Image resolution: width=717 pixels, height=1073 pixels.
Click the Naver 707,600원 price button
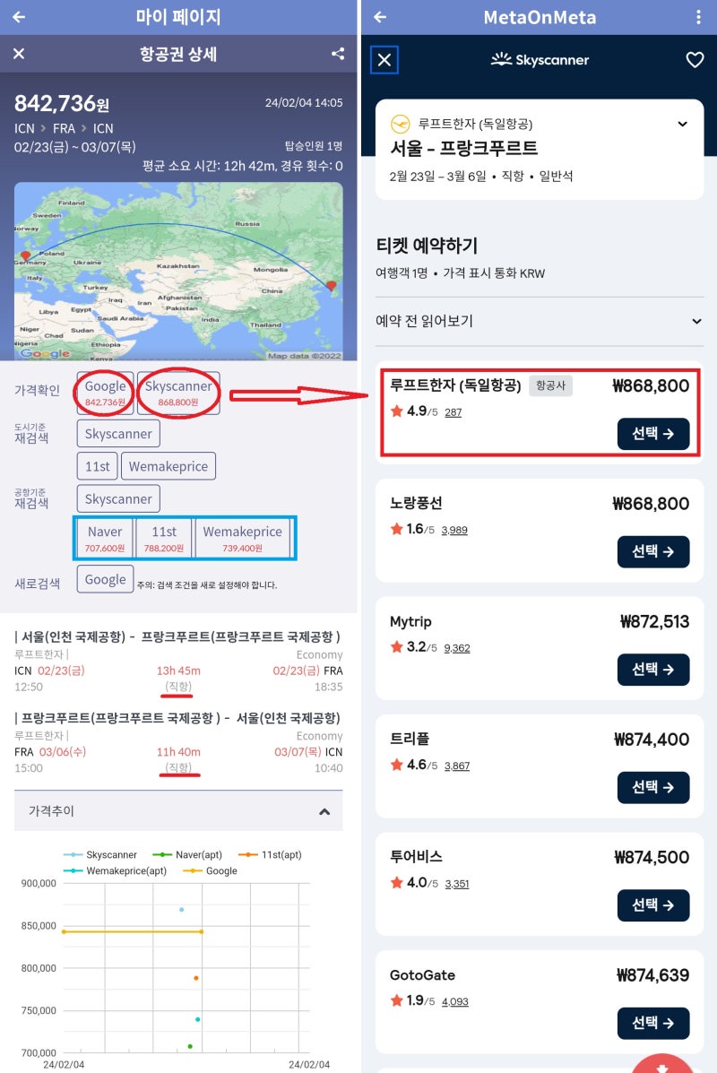104,538
